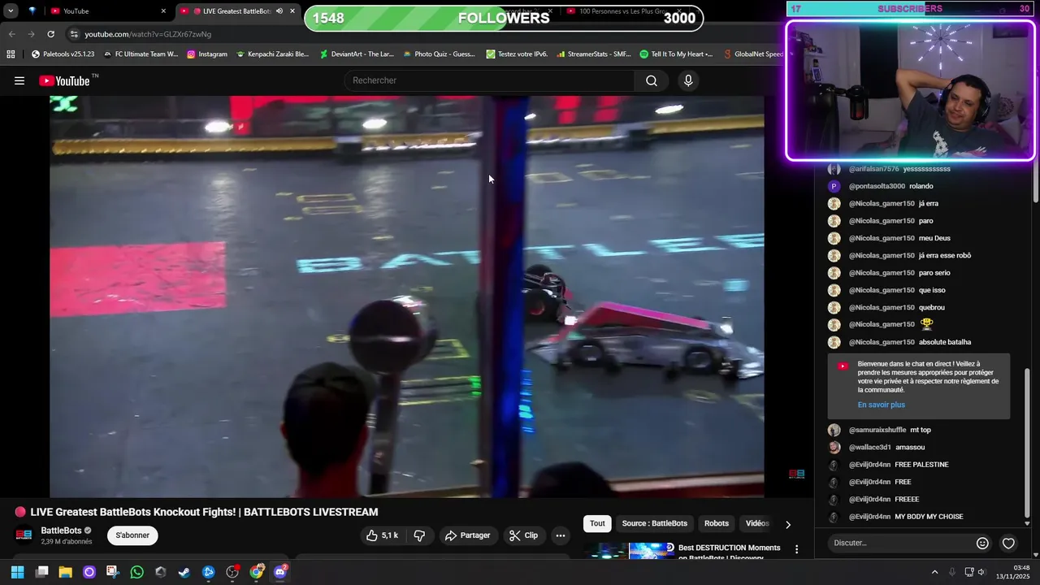Open the Windows Start menu
Viewport: 1040px width, 585px height.
17,572
